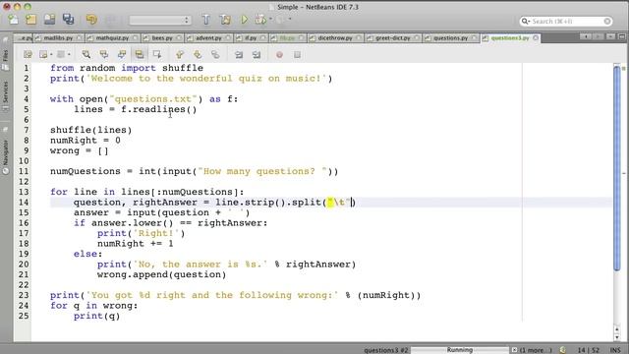Click Toggle Bookmark icon
Viewport: 629px width, 354px height.
tap(215, 55)
